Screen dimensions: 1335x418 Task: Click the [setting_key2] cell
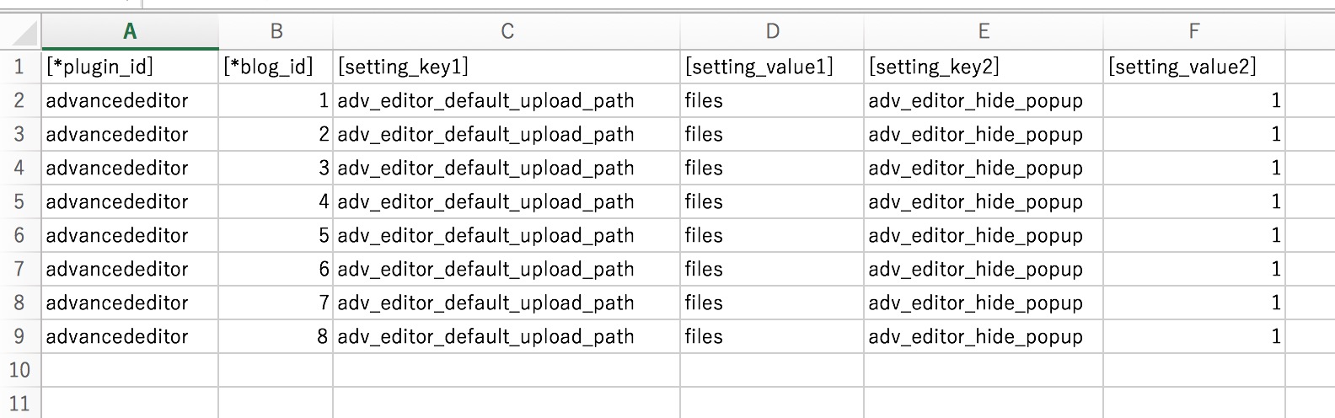point(984,67)
